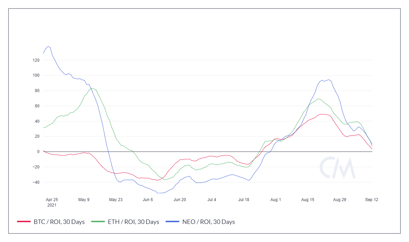The image size is (409, 242).
Task: Click the CM watermark logo
Action: tap(337, 168)
